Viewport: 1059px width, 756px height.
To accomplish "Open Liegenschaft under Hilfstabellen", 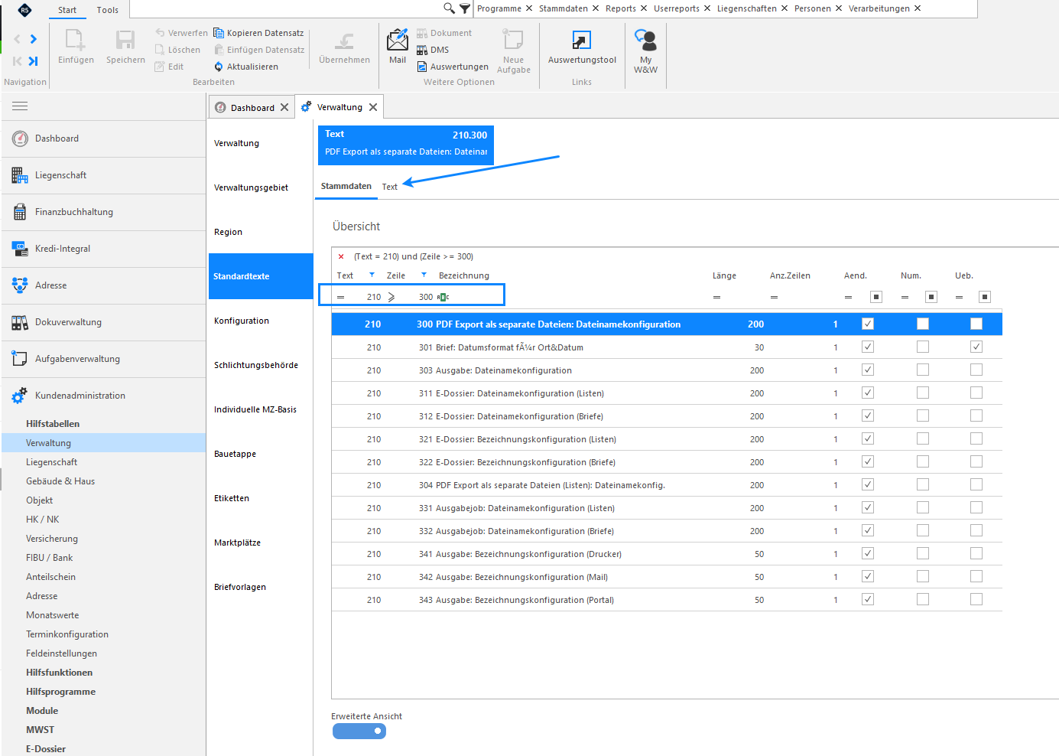I will (51, 462).
